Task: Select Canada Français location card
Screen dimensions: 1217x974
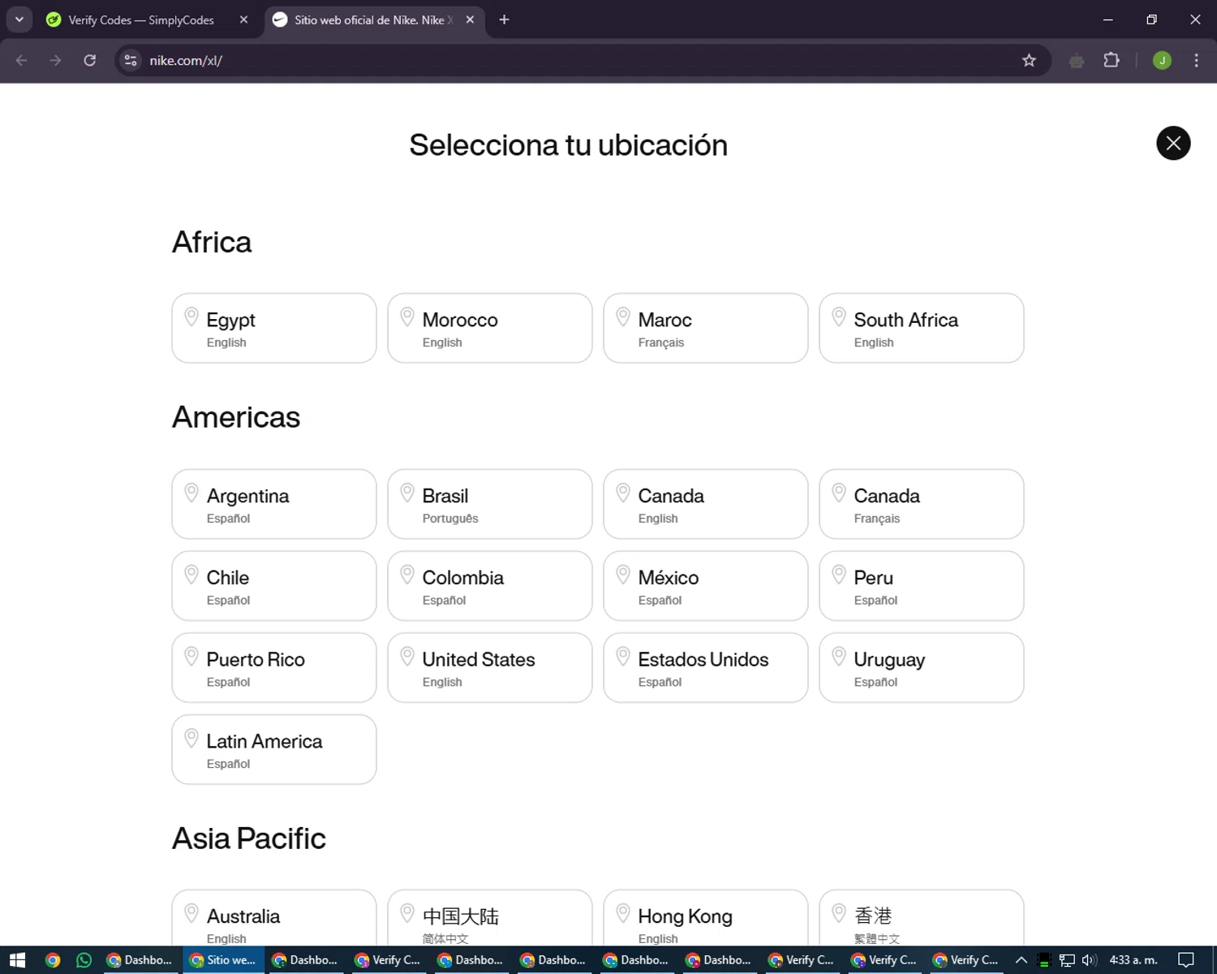Action: [x=922, y=504]
